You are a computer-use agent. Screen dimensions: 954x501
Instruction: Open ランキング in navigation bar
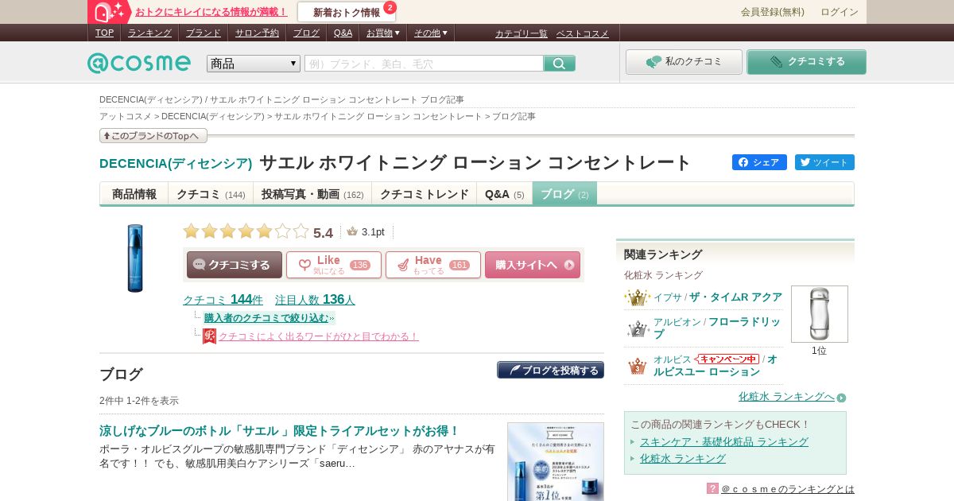tap(149, 33)
